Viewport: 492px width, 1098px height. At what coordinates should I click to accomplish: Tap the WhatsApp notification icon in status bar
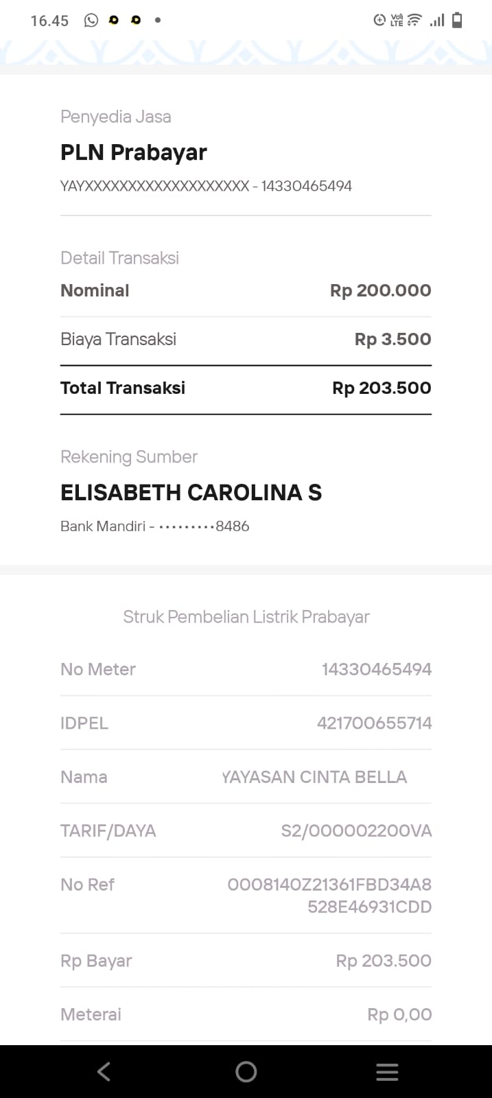tap(91, 21)
